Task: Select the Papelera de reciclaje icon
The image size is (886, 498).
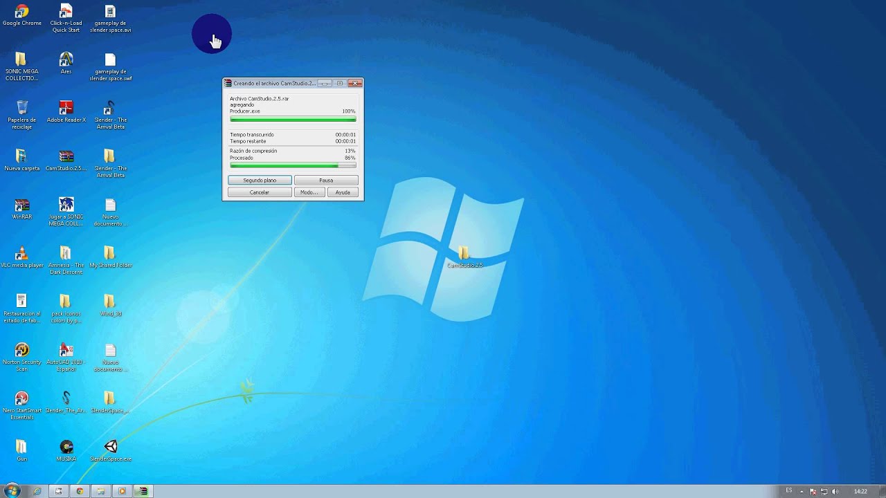Action: [x=22, y=115]
